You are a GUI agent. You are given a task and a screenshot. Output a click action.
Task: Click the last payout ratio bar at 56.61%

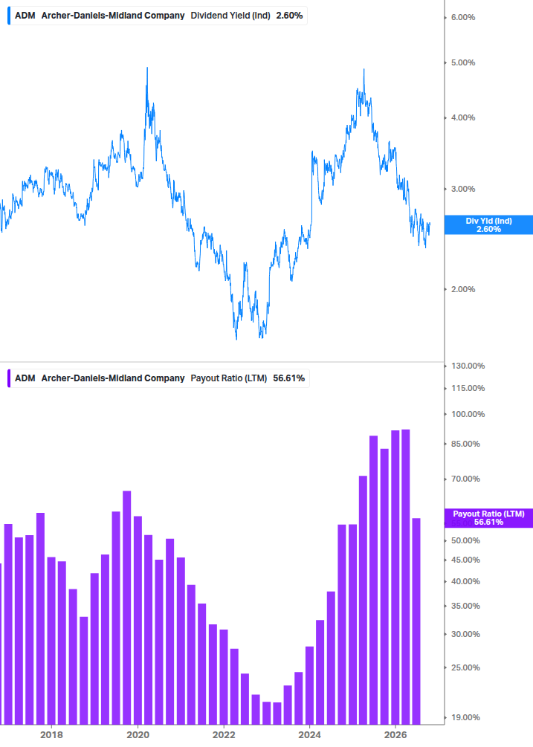point(416,621)
